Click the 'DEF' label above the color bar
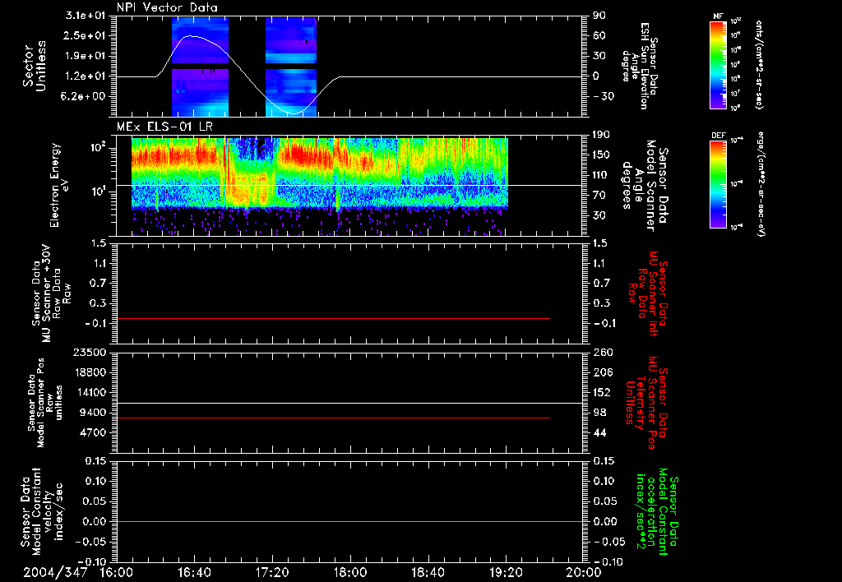 (x=719, y=136)
